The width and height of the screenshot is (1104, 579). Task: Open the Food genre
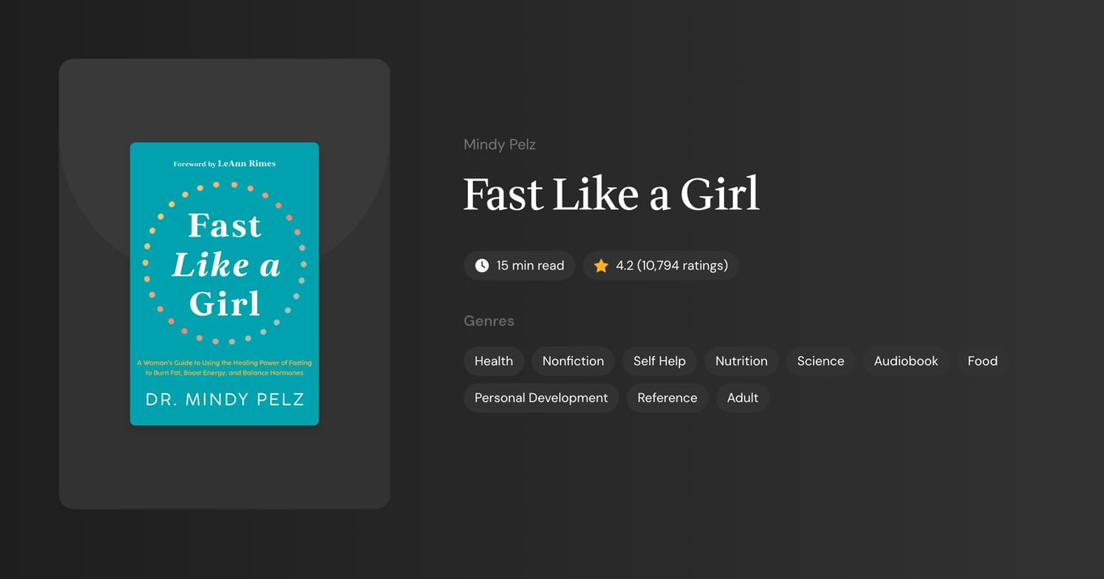981,361
